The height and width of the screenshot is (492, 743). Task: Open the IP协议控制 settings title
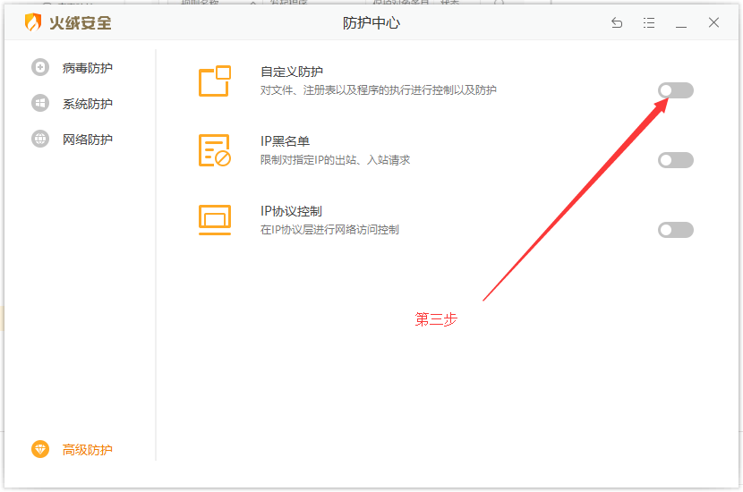click(x=291, y=211)
